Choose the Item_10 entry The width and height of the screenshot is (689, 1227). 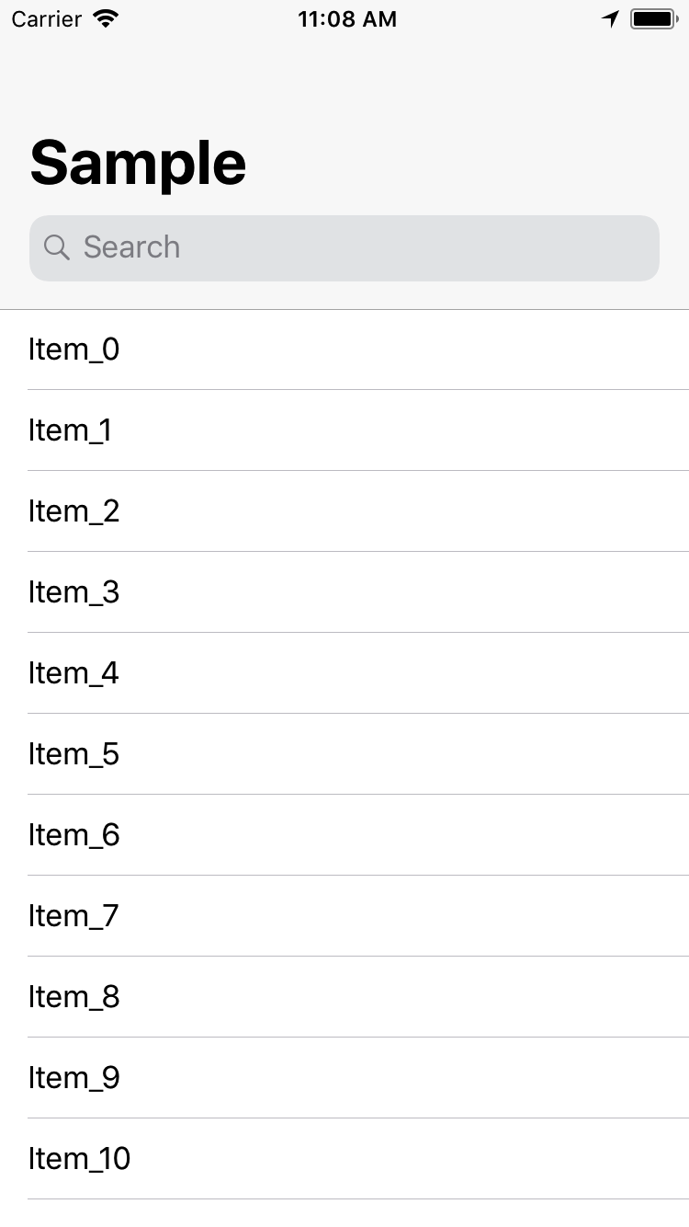click(344, 1159)
